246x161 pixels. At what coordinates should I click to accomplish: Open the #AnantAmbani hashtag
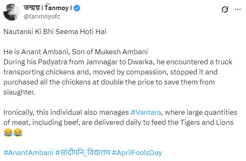pyautogui.click(x=28, y=153)
